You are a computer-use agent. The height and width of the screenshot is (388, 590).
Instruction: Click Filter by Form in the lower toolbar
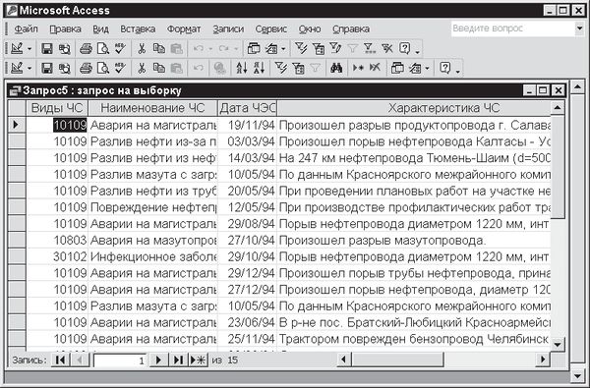(x=298, y=68)
